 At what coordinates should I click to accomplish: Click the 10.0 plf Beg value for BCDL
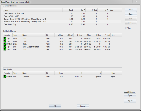coord(61,44)
